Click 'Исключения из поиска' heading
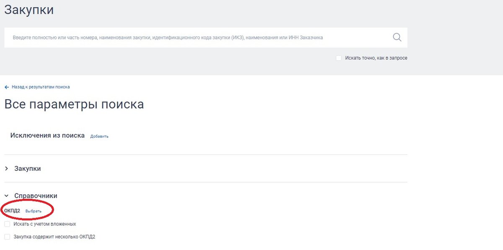Image resolution: width=503 pixels, height=250 pixels. click(x=47, y=136)
